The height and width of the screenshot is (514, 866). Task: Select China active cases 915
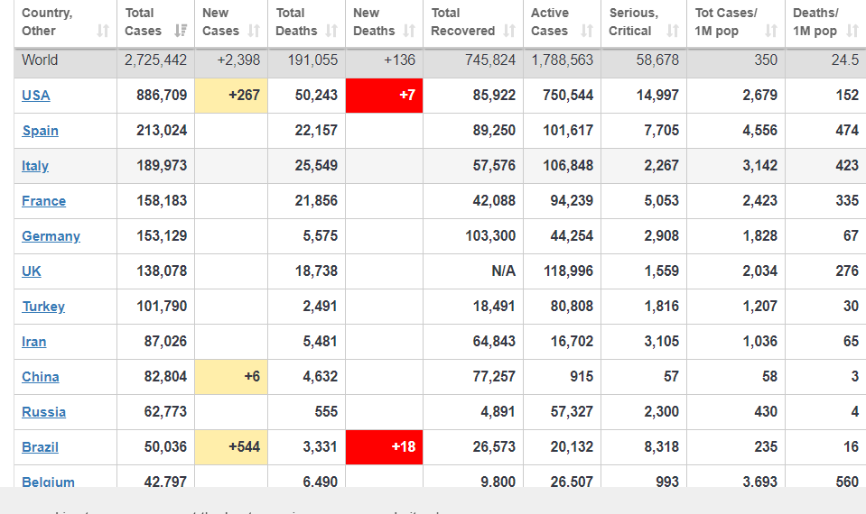(x=582, y=377)
